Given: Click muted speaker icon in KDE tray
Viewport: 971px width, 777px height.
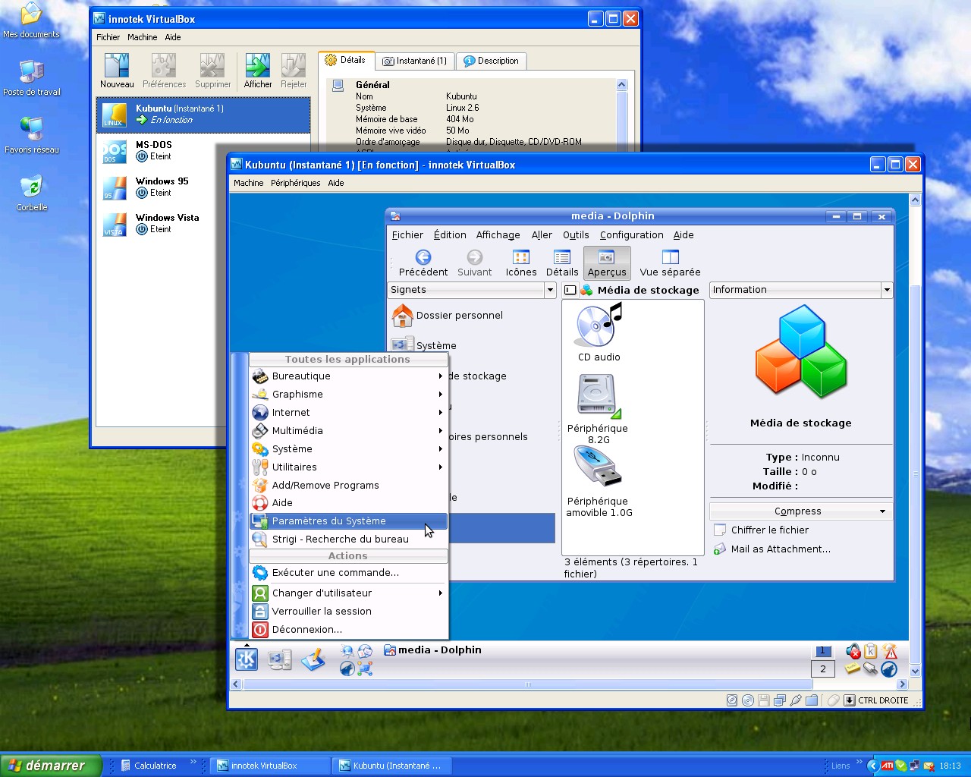Looking at the screenshot, I should 853,651.
